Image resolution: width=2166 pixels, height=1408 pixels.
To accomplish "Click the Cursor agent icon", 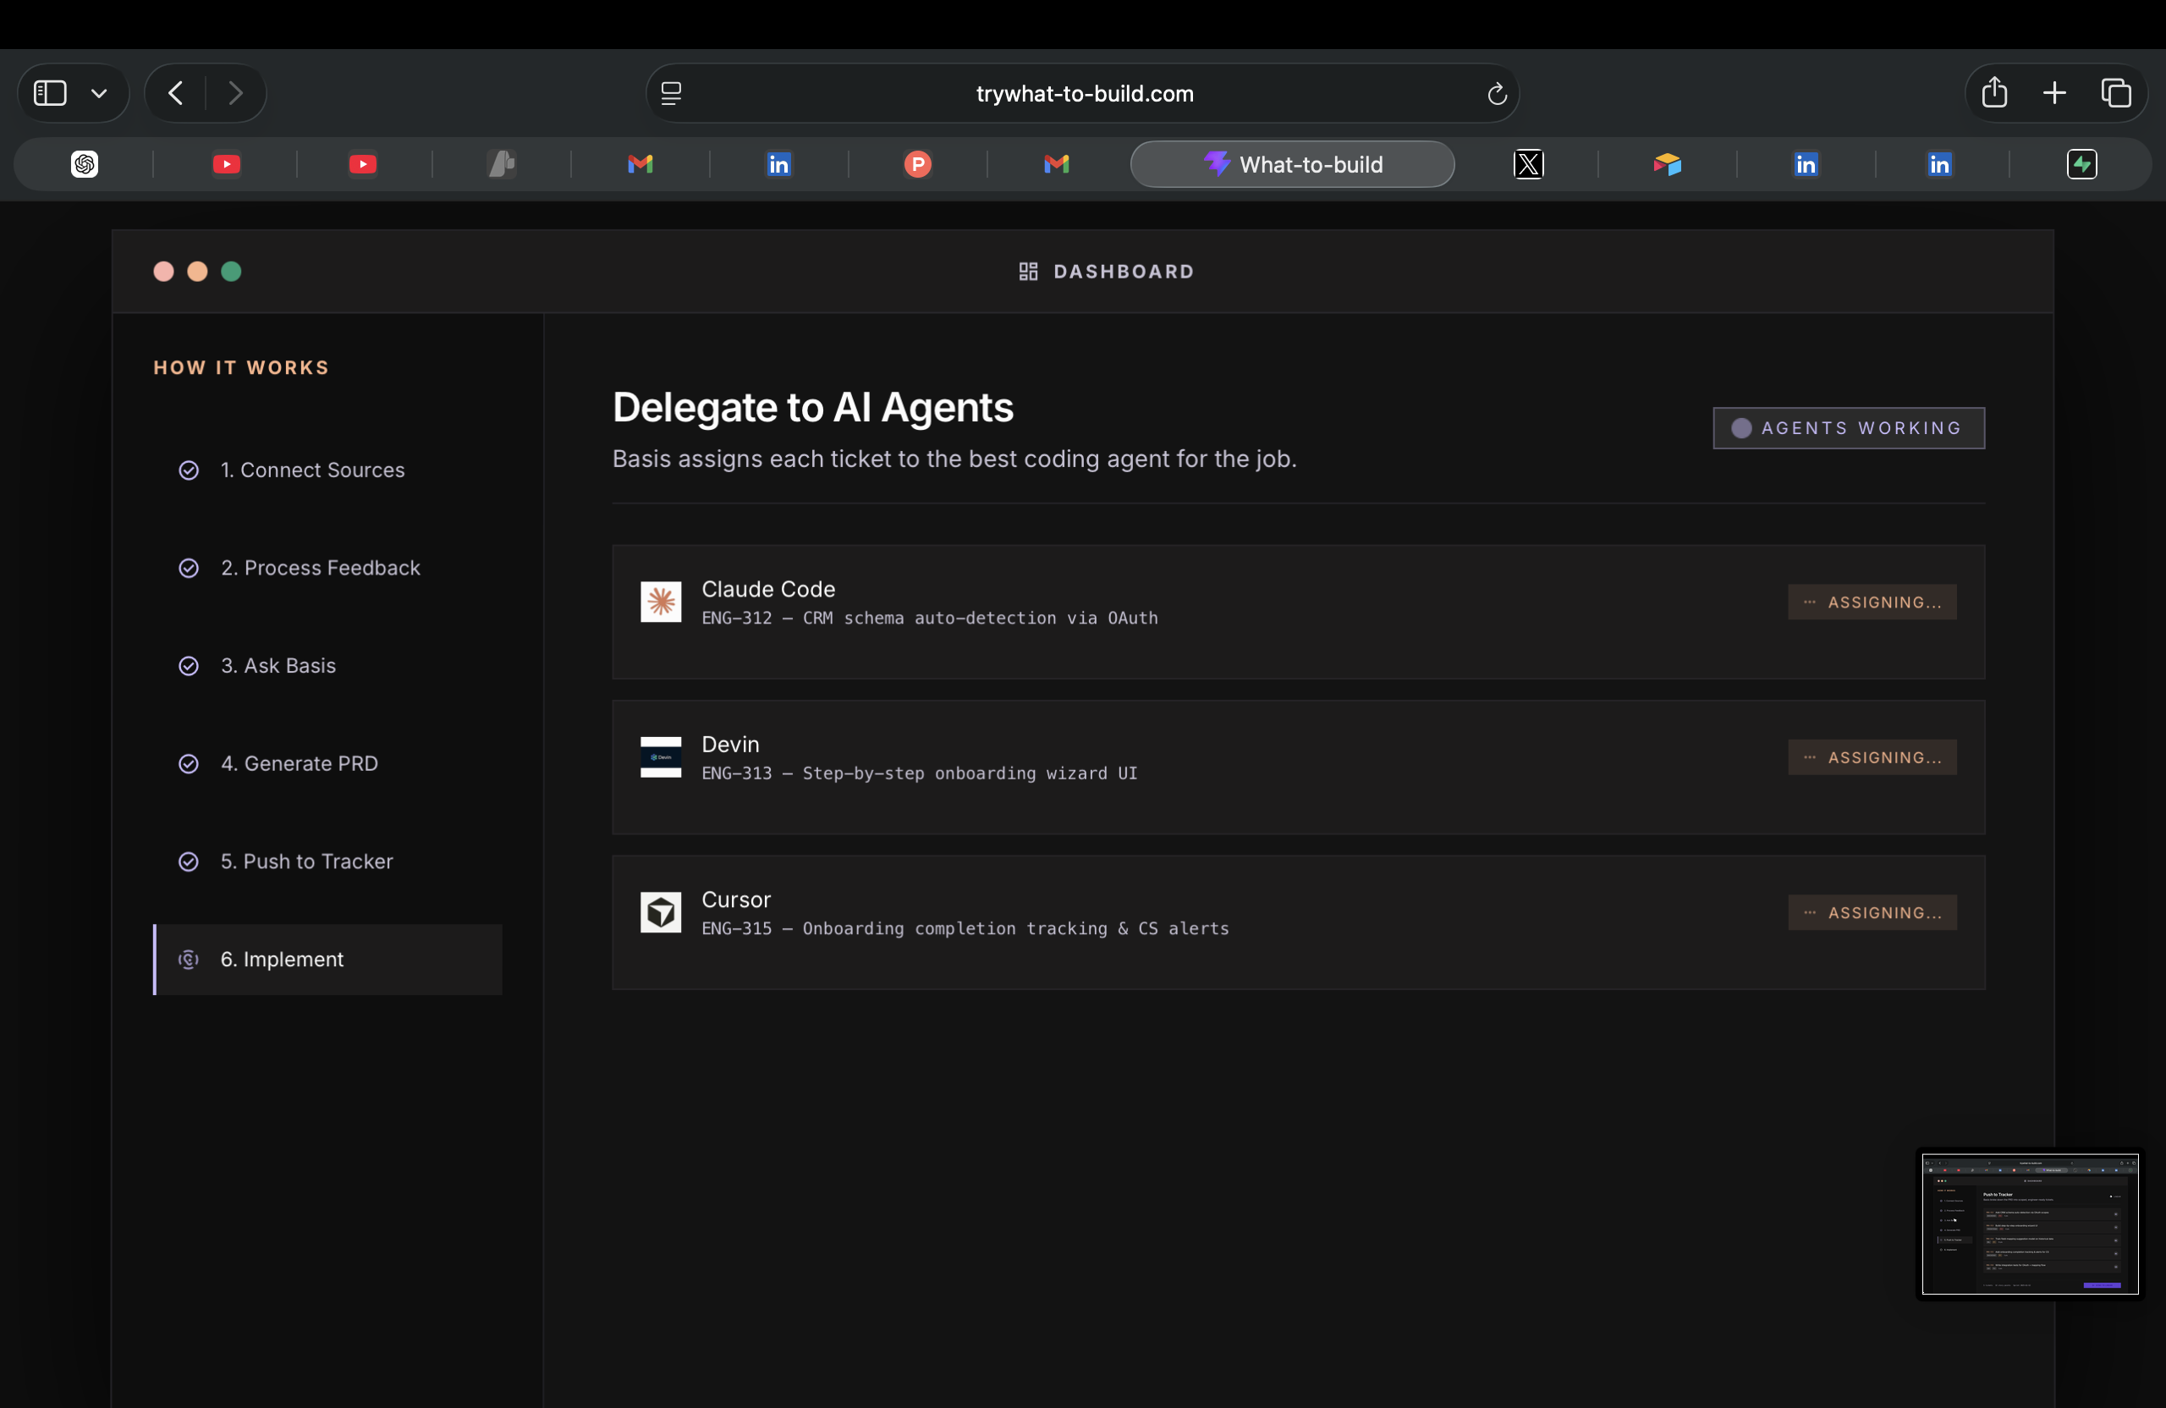I will pos(660,912).
